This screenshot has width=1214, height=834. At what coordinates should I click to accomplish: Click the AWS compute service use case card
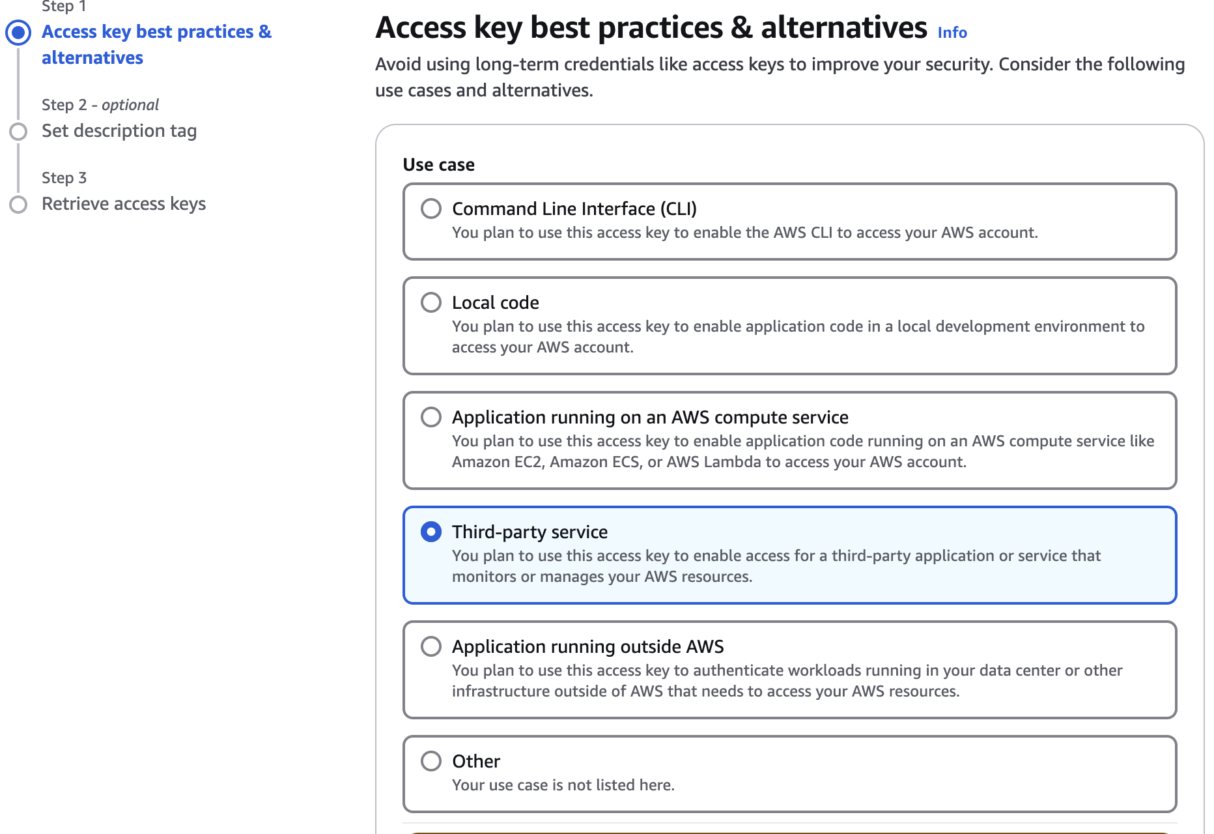790,440
